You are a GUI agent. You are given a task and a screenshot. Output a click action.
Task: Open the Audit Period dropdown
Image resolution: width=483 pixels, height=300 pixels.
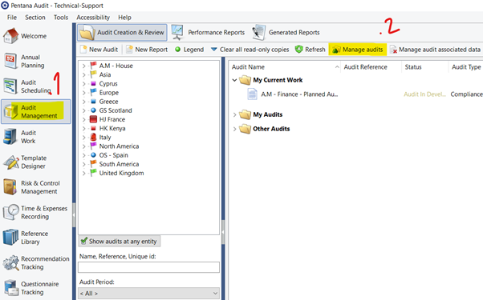(148, 294)
